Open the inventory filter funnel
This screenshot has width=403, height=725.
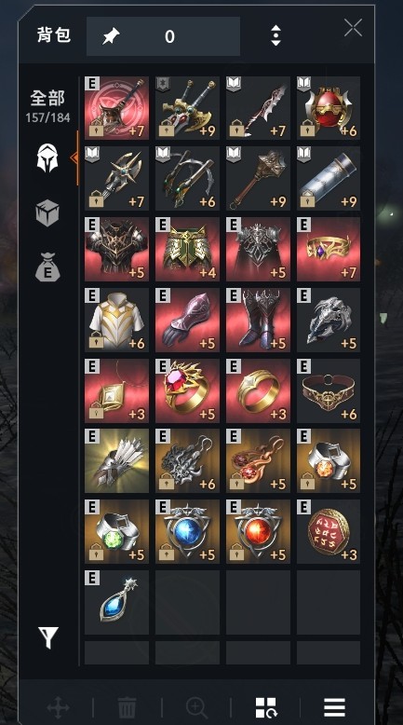pyautogui.click(x=48, y=637)
